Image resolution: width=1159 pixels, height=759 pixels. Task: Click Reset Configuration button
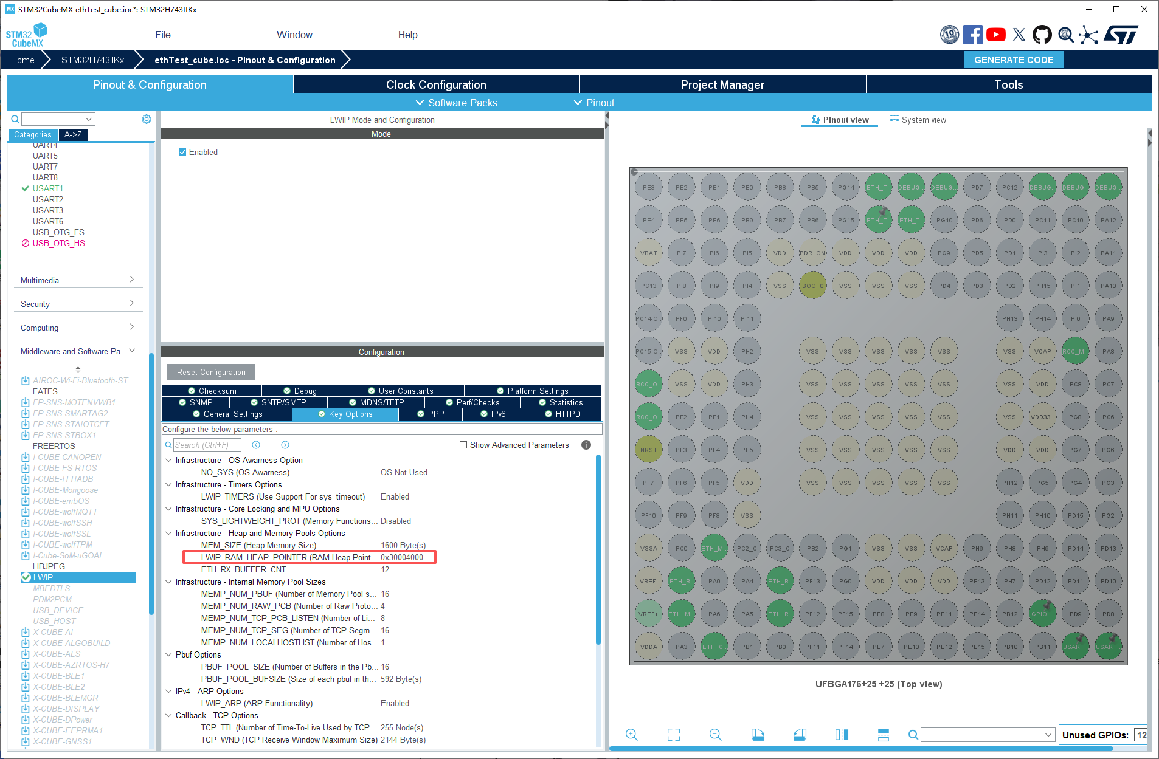pos(211,372)
